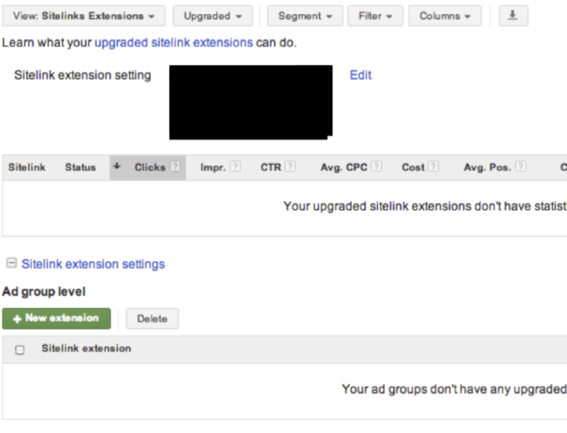The width and height of the screenshot is (567, 433).
Task: Click the help icon next to Clicks
Action: click(176, 167)
